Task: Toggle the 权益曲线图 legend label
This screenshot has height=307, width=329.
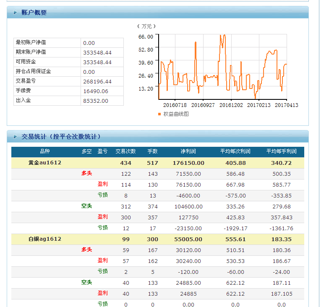Action: 176,114
